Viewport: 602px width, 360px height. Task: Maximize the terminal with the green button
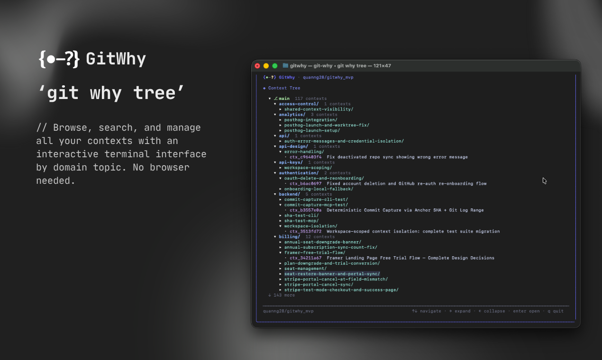tap(274, 66)
